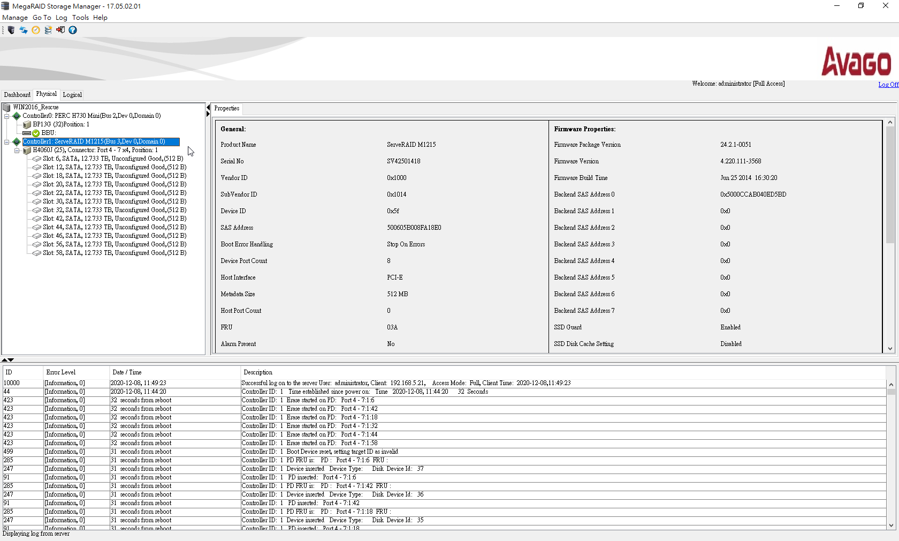Click the drive icon for Slot 30
899x541 pixels.
37,201
